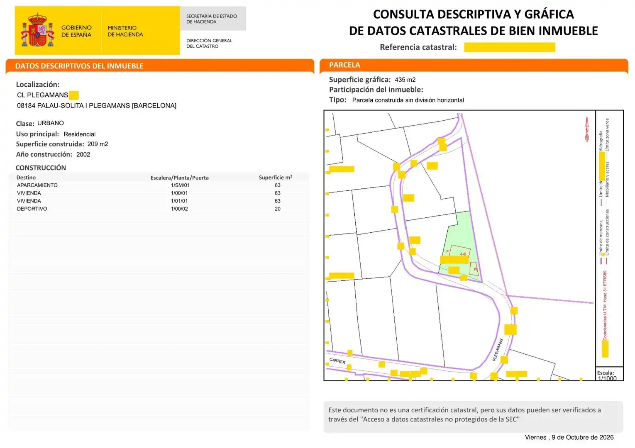Select the "GOBIERNO DE ESPAÑA" text
Image resolution: width=635 pixels, height=448 pixels.
76,31
